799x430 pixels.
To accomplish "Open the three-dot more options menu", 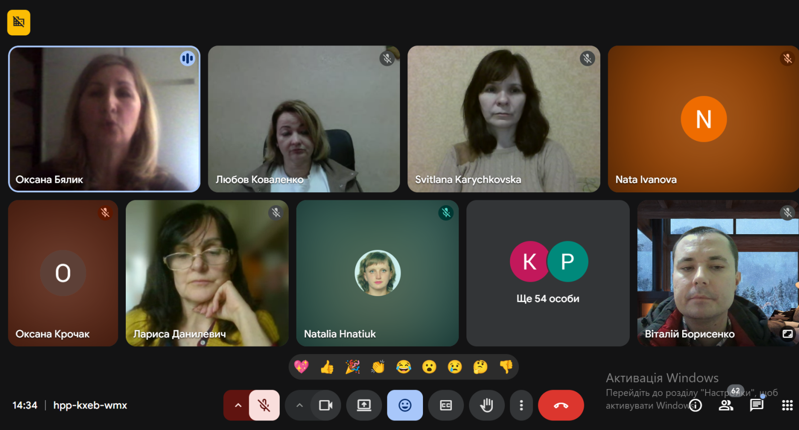I will [x=521, y=405].
